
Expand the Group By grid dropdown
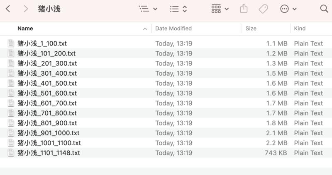(x=220, y=9)
